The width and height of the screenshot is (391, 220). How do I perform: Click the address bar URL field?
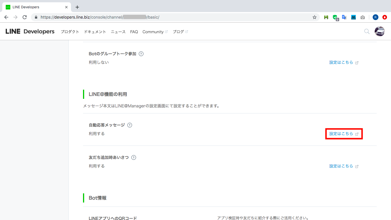click(175, 17)
